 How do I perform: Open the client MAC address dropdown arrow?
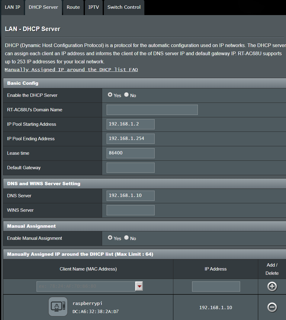click(x=139, y=286)
